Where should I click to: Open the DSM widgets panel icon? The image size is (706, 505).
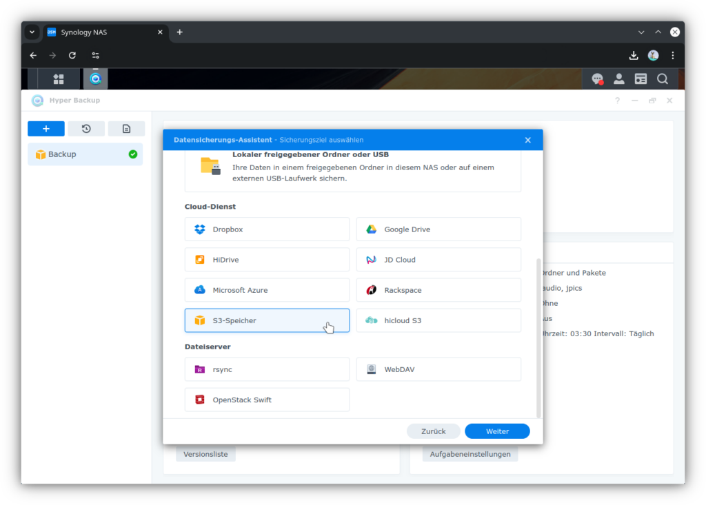[641, 79]
